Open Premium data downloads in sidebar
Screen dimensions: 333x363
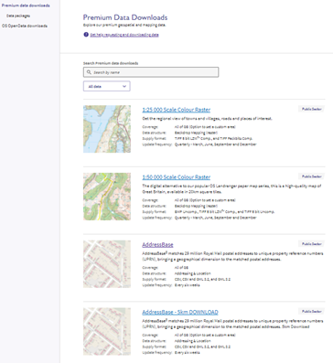[x=26, y=5]
